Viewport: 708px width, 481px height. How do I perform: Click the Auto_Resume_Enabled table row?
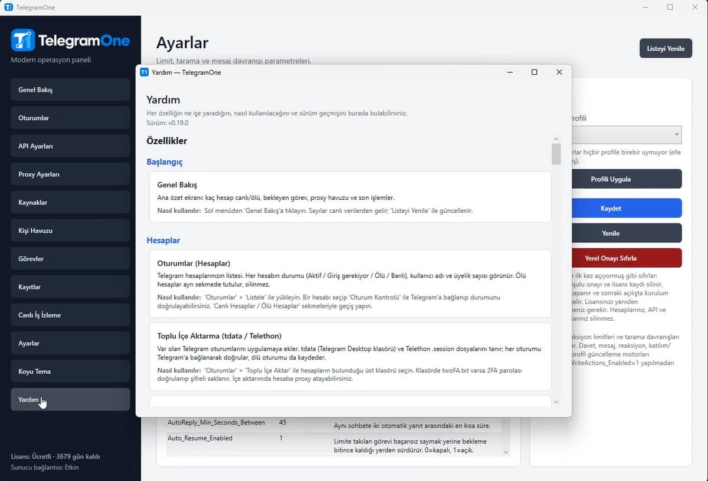[334, 444]
